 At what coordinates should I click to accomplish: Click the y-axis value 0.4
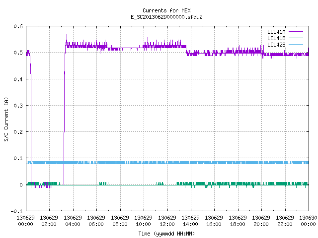pyautogui.click(x=18, y=79)
